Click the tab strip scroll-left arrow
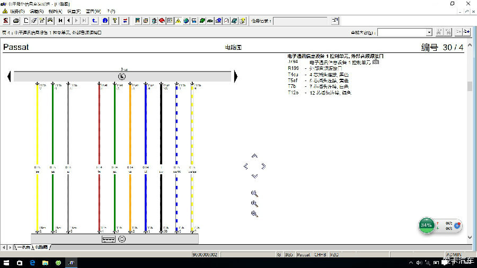 pyautogui.click(x=4, y=247)
